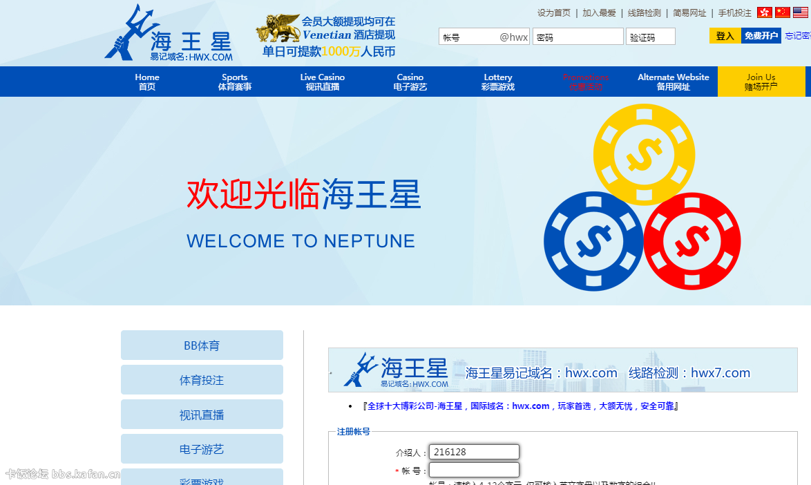811x485 pixels.
Task: Click the yellow 登入 login button
Action: (x=725, y=36)
